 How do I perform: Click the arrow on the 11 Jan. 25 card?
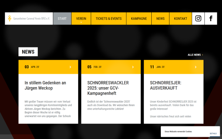coord(196,67)
